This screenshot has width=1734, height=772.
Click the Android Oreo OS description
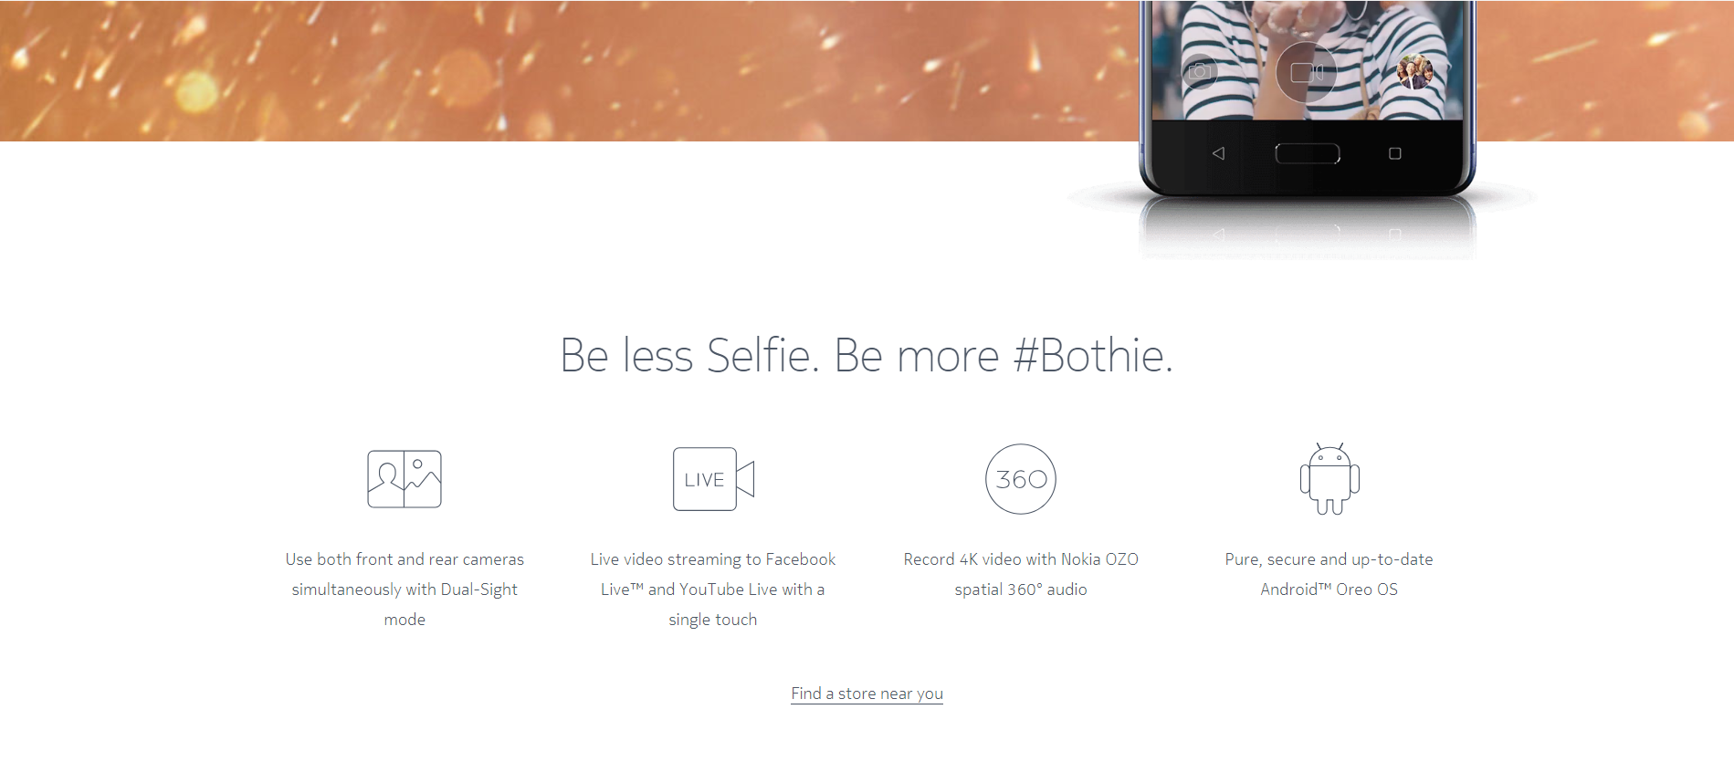(x=1329, y=574)
